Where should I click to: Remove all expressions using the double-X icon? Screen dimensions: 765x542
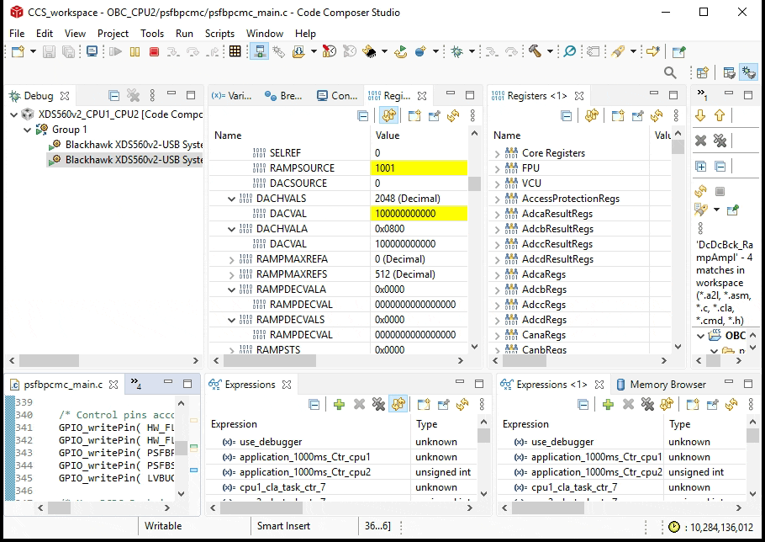[377, 405]
